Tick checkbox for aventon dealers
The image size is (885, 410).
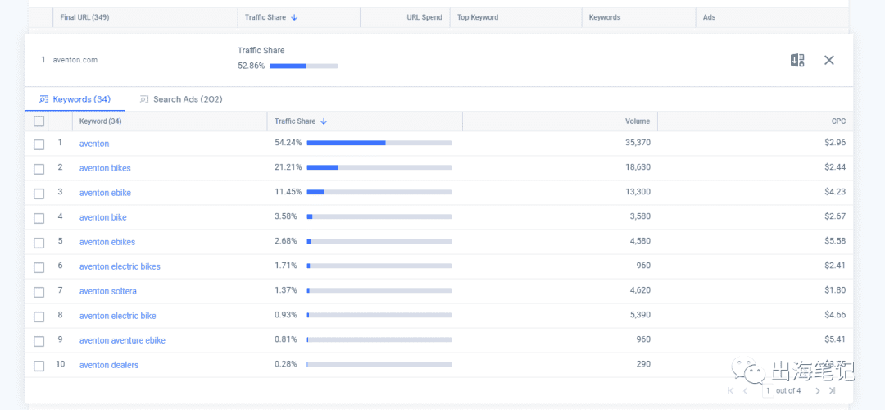(39, 366)
